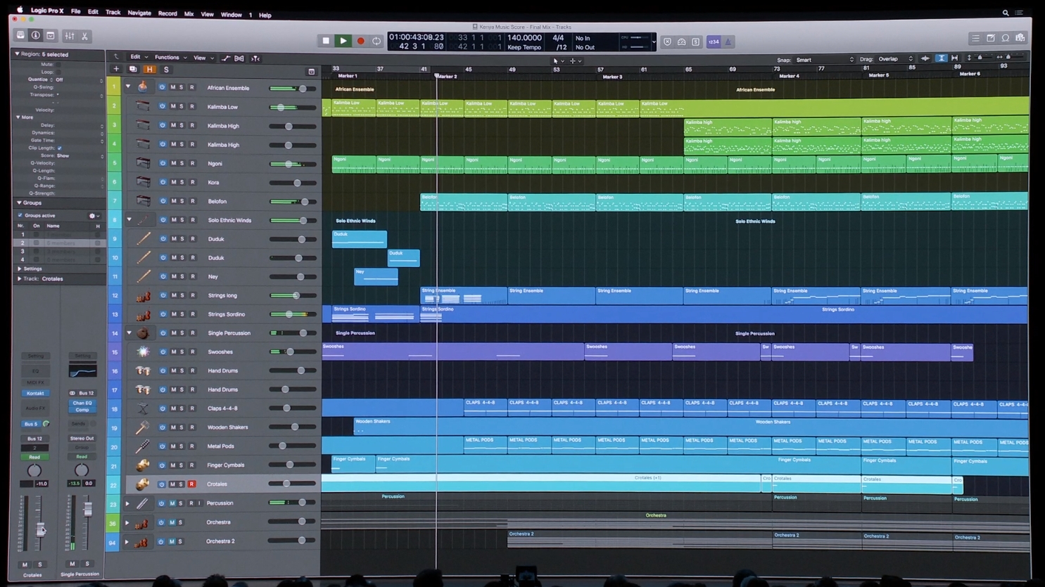The width and height of the screenshot is (1045, 587).
Task: Collapse the African Ensemble track stack
Action: [128, 87]
